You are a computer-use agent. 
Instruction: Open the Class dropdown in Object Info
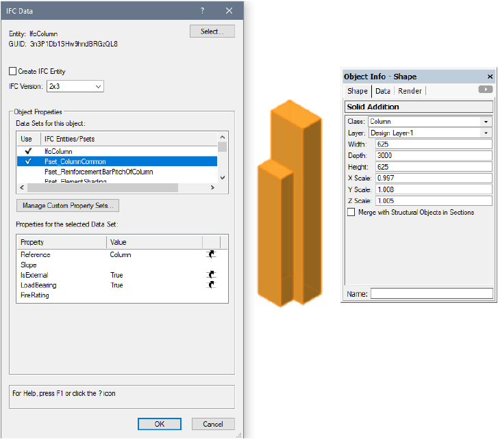click(486, 122)
